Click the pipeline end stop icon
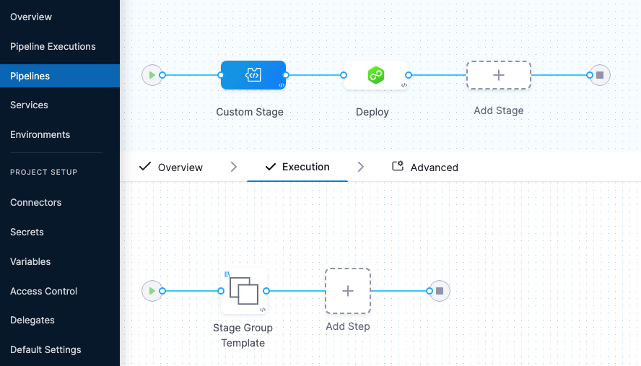 (x=599, y=75)
